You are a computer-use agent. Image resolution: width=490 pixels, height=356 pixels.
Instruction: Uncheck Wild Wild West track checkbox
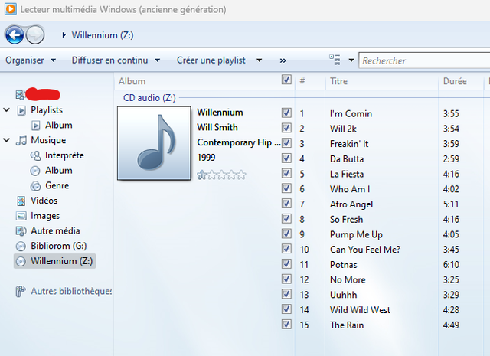(286, 309)
